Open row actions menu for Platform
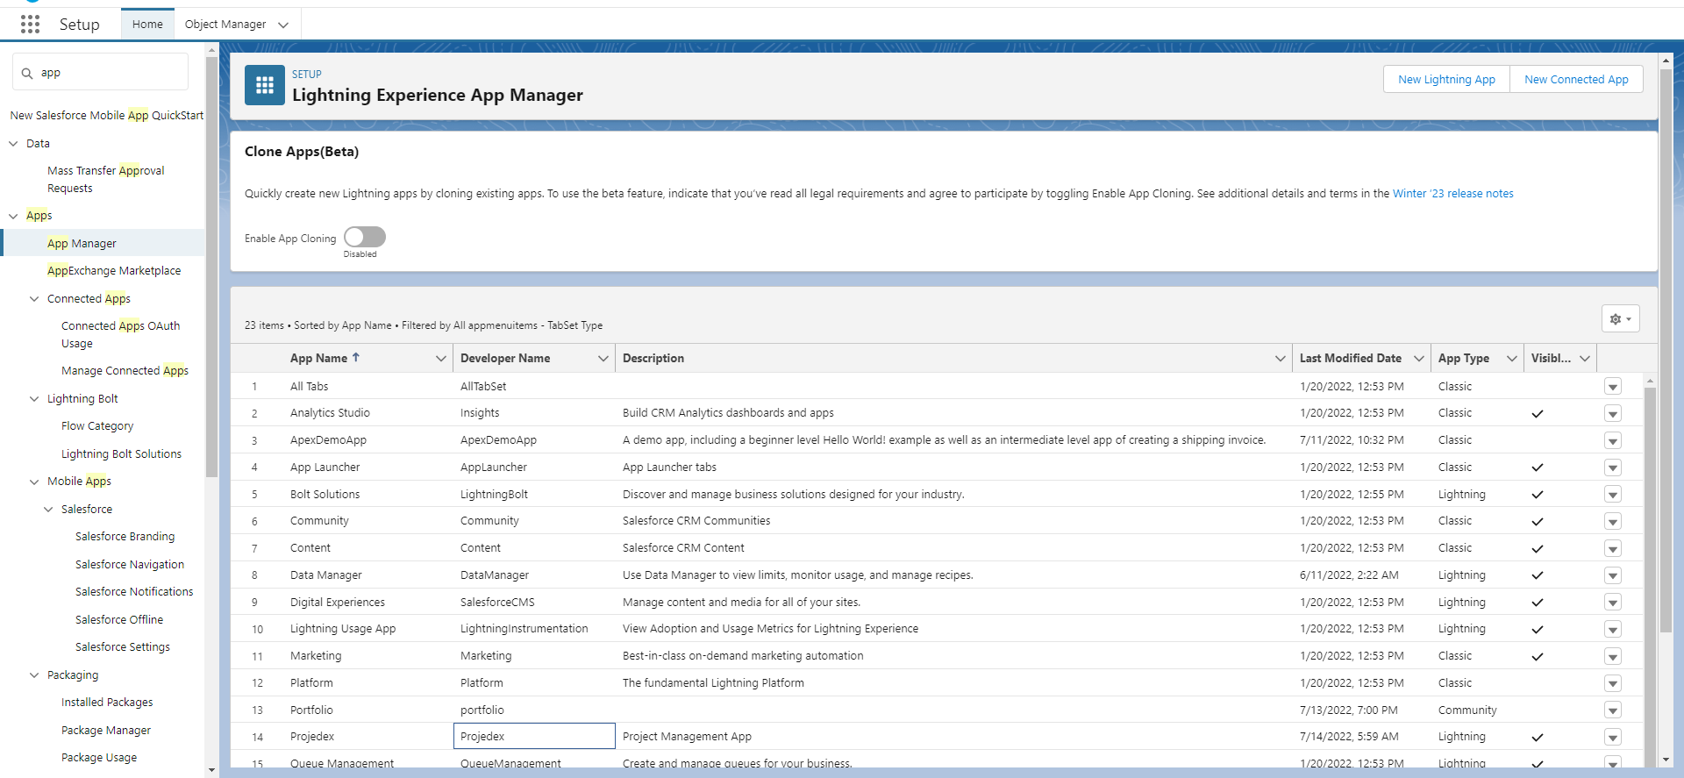This screenshot has height=778, width=1684. [x=1613, y=683]
